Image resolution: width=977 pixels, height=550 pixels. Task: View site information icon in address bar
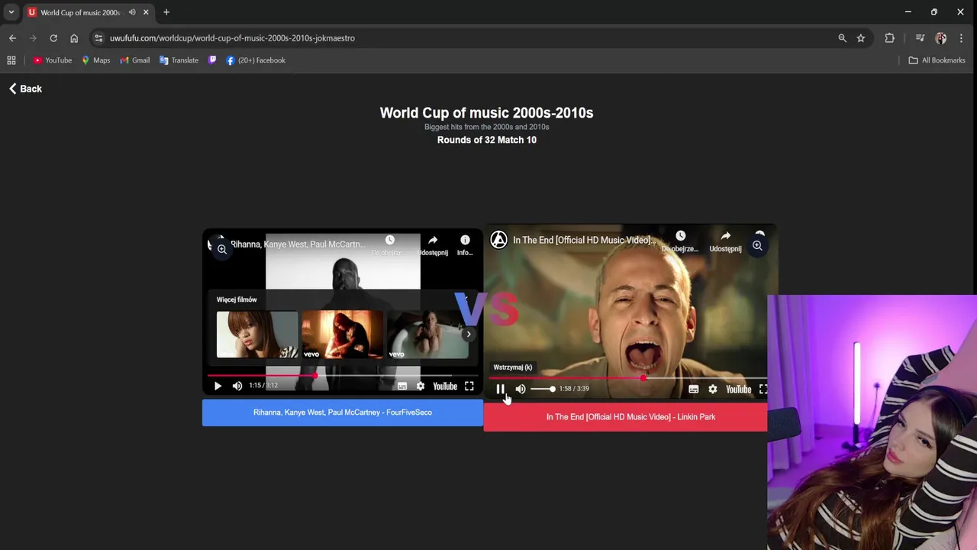(x=98, y=38)
